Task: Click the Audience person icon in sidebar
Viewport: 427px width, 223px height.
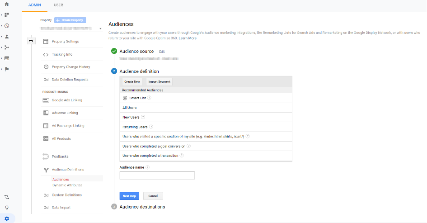Action: 6,37
